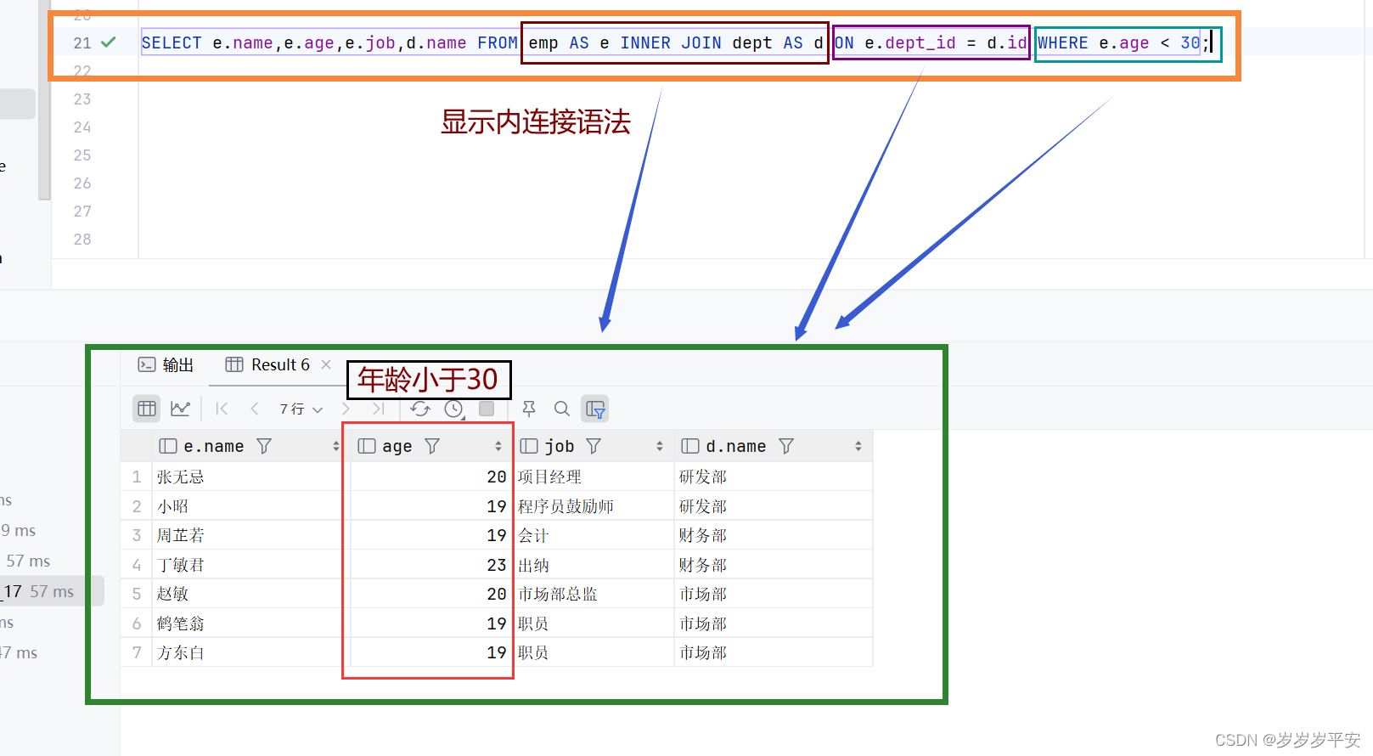Open the 7 行 page size dropdown

[x=301, y=409]
